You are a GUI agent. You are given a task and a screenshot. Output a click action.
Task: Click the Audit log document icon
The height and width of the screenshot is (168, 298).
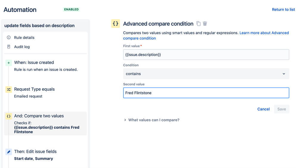(x=9, y=47)
